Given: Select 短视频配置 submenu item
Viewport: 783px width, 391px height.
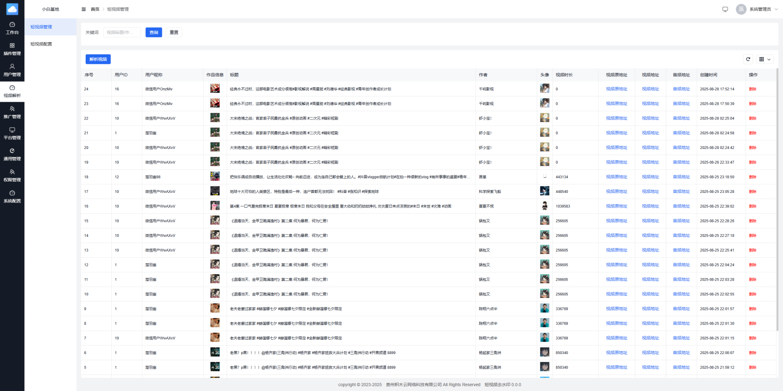Looking at the screenshot, I should click(41, 44).
